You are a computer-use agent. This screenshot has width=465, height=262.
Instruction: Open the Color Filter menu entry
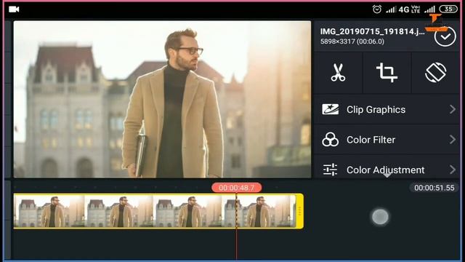coord(387,140)
